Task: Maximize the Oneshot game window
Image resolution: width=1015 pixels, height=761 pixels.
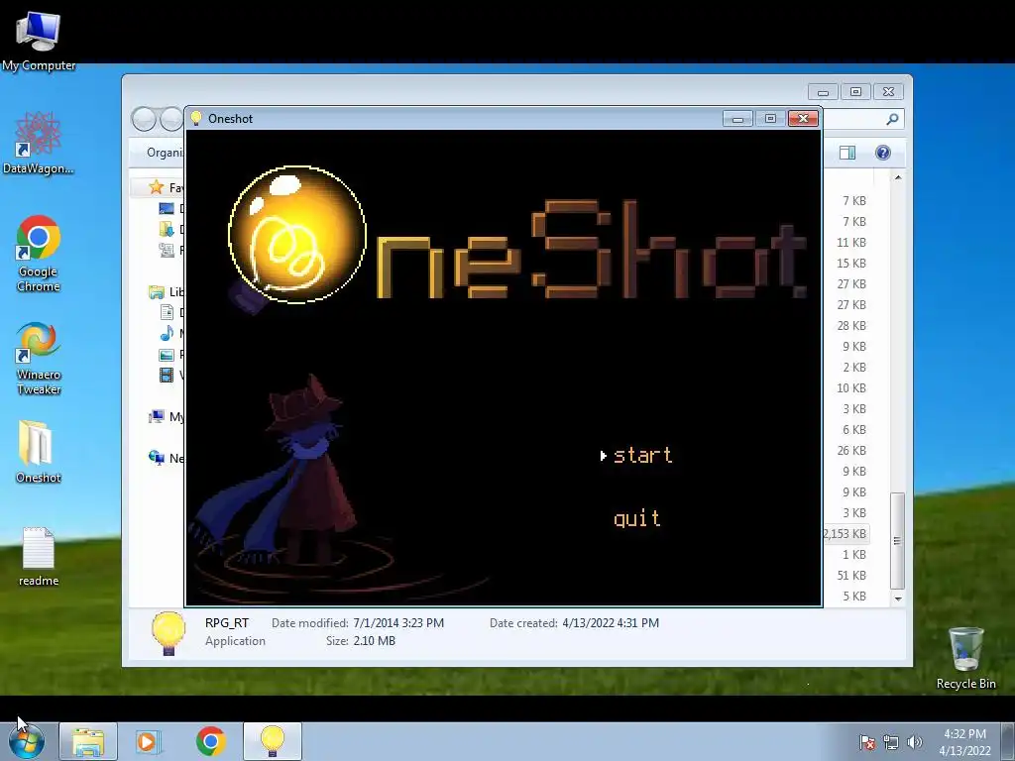Action: click(770, 119)
